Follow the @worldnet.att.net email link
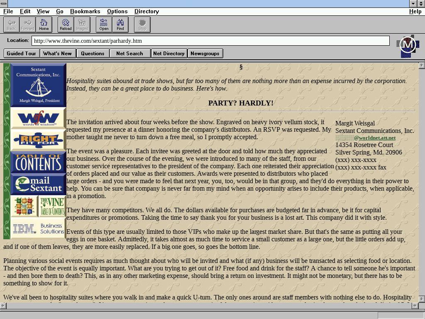The height and width of the screenshot is (319, 425). click(374, 138)
